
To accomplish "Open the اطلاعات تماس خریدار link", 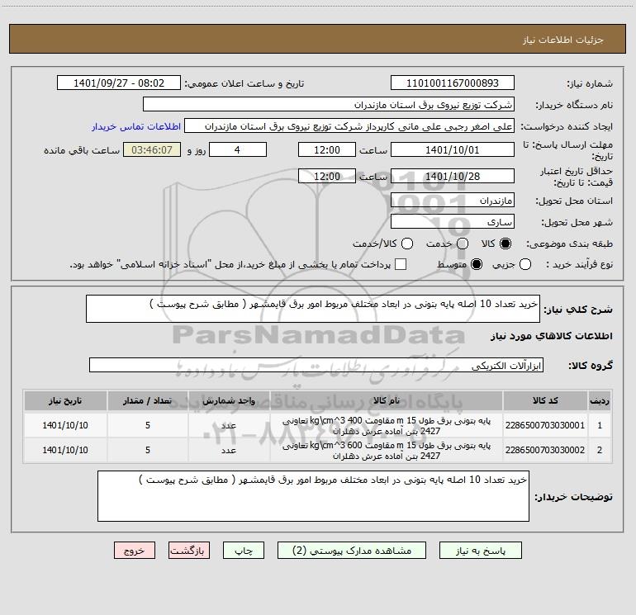I will click(x=136, y=126).
